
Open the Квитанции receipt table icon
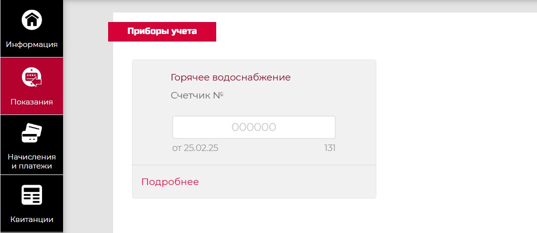[32, 195]
